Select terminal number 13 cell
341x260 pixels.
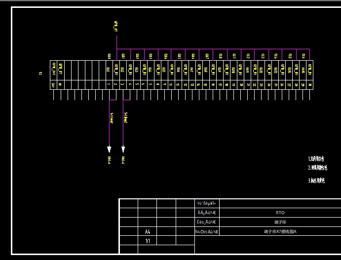[x=192, y=84]
